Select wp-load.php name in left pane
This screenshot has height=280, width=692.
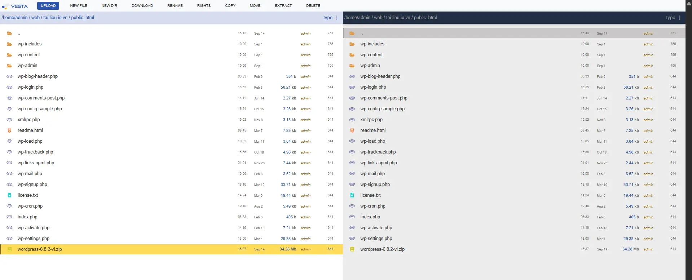(x=30, y=141)
